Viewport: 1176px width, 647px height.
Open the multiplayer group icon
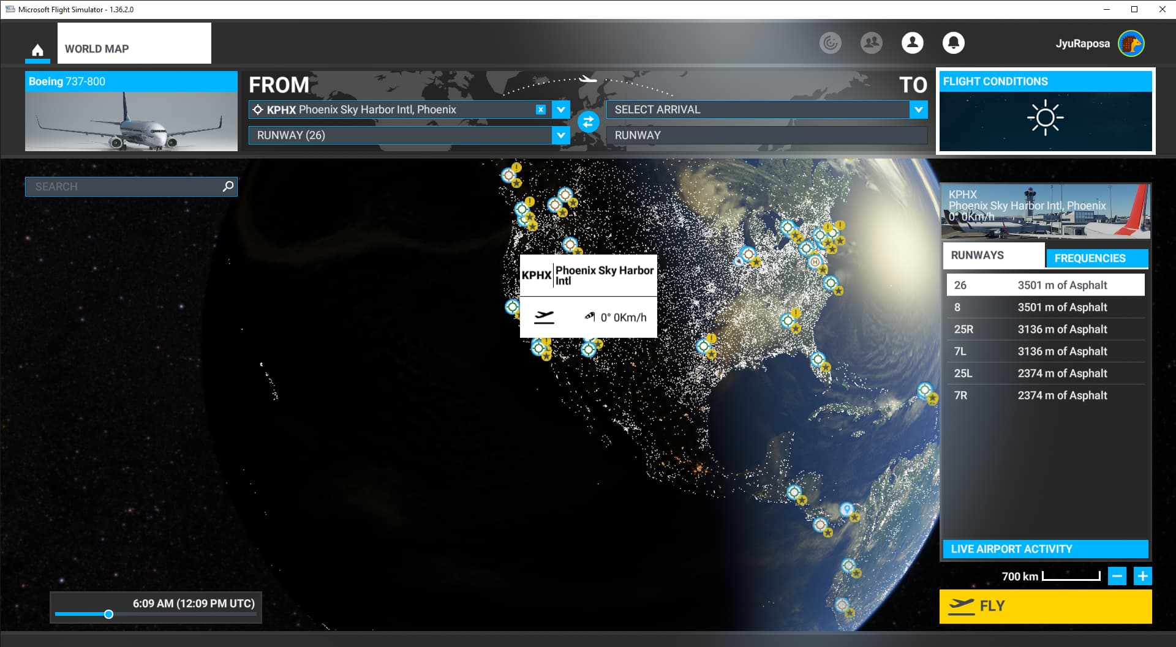point(871,43)
